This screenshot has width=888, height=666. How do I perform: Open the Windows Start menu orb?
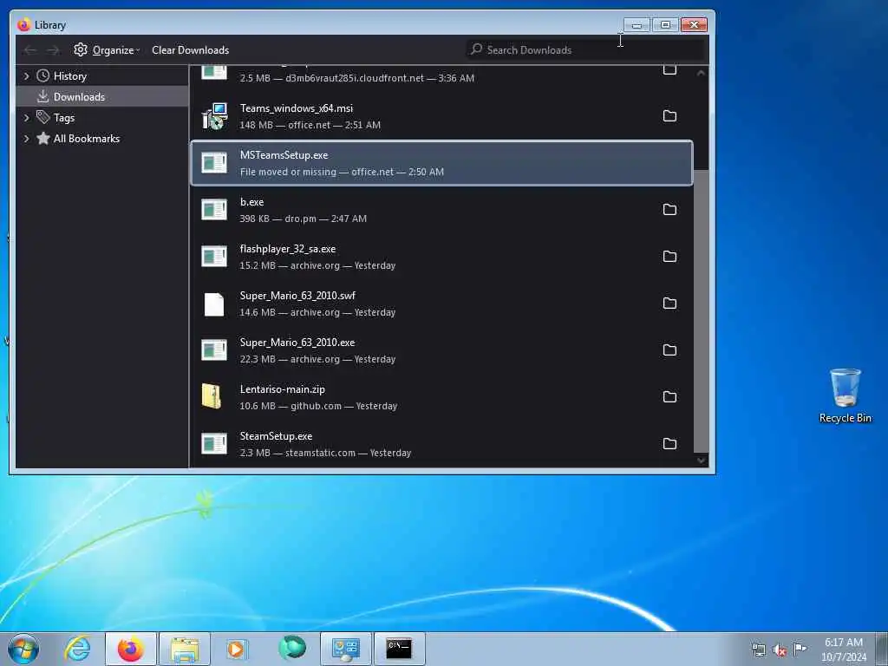click(x=23, y=649)
